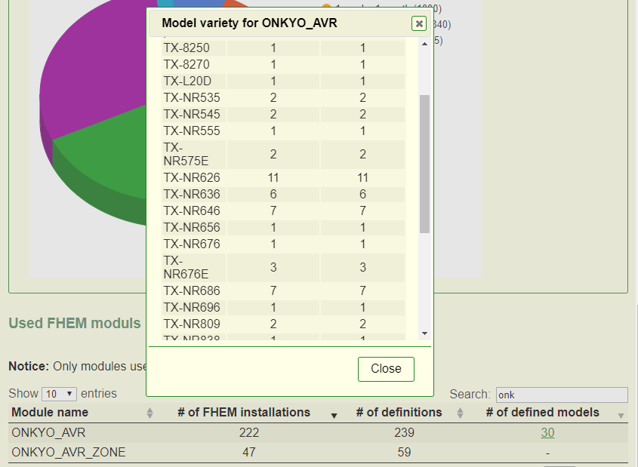Image resolution: width=638 pixels, height=467 pixels.
Task: Select the TX-NR575E model row
Action: pos(283,155)
